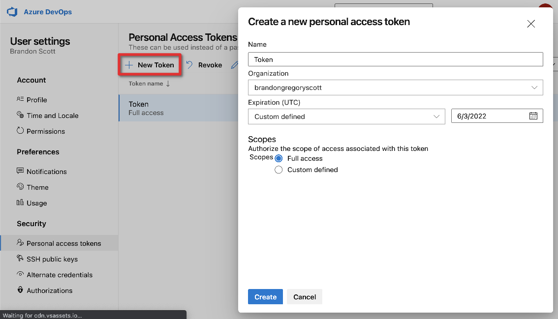558x319 pixels.
Task: Click the Revoke token icon
Action: (189, 64)
